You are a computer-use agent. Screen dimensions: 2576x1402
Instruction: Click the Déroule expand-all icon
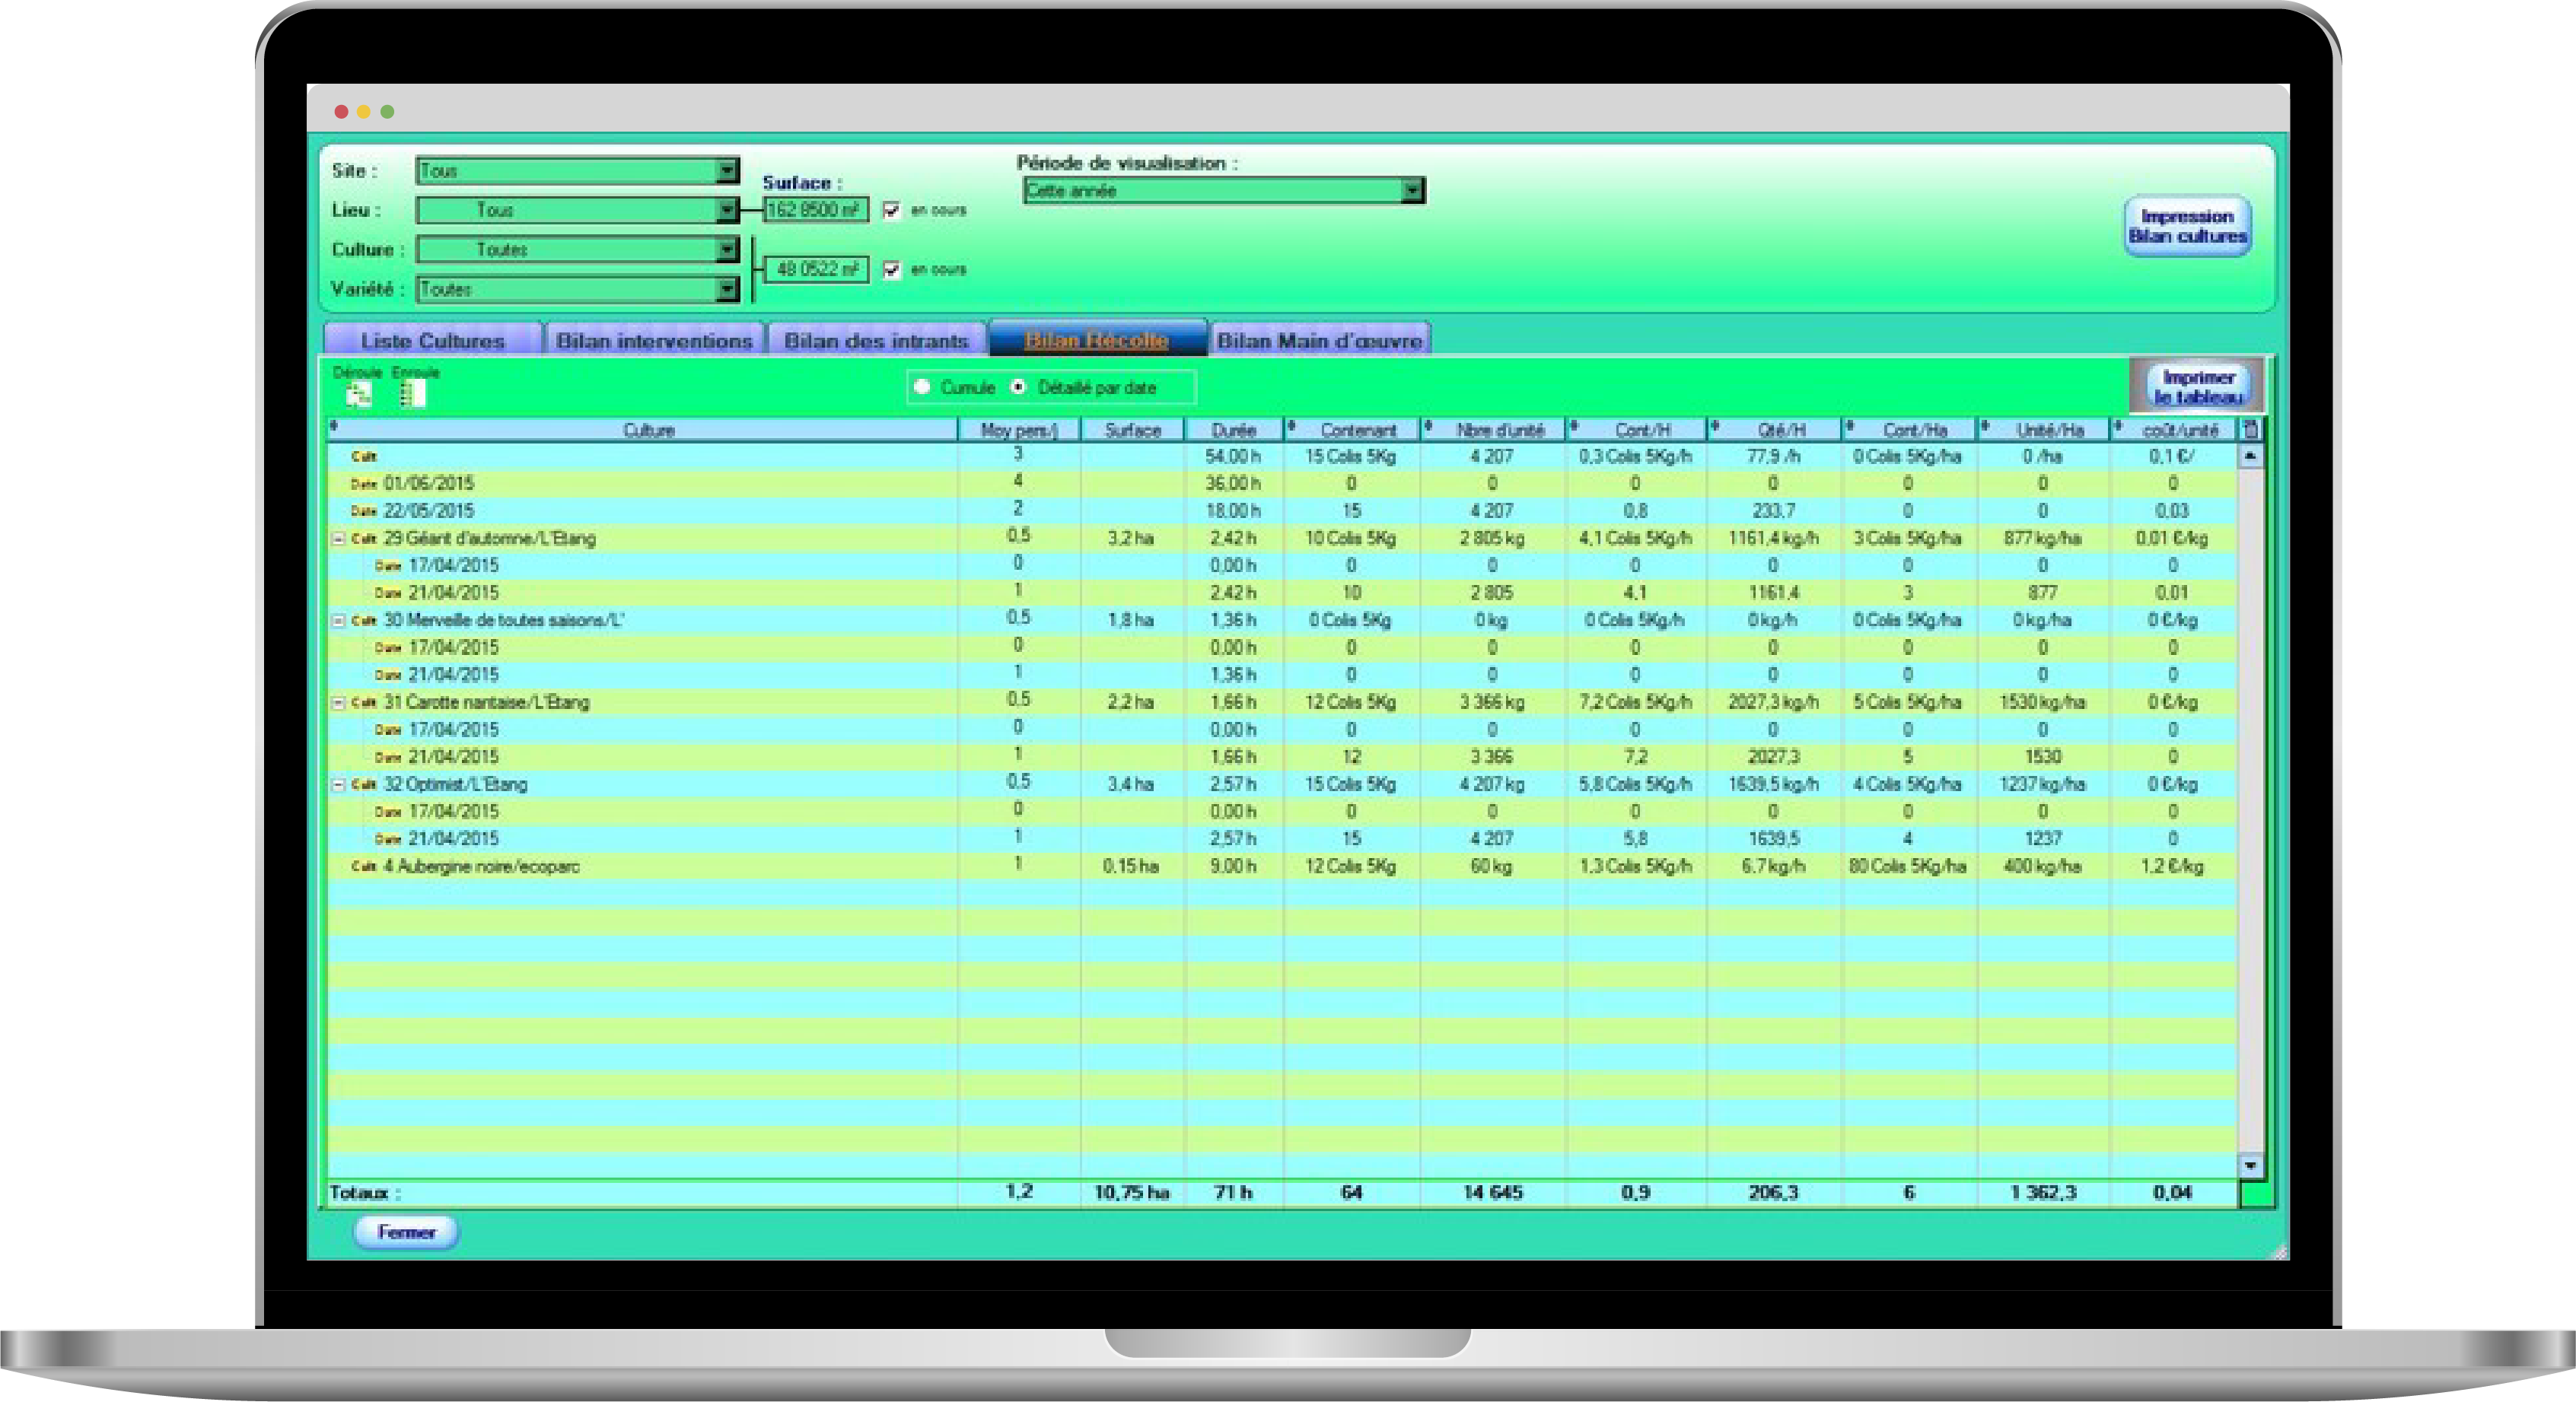coord(358,395)
